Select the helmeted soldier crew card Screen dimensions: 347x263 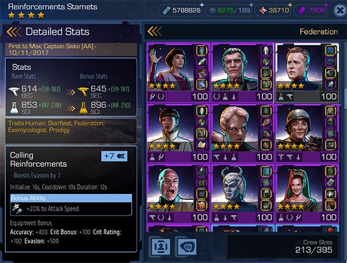tap(307, 133)
